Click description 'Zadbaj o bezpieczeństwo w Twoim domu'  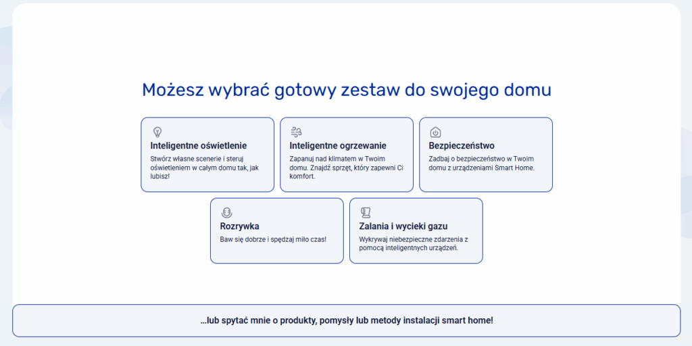(x=481, y=164)
